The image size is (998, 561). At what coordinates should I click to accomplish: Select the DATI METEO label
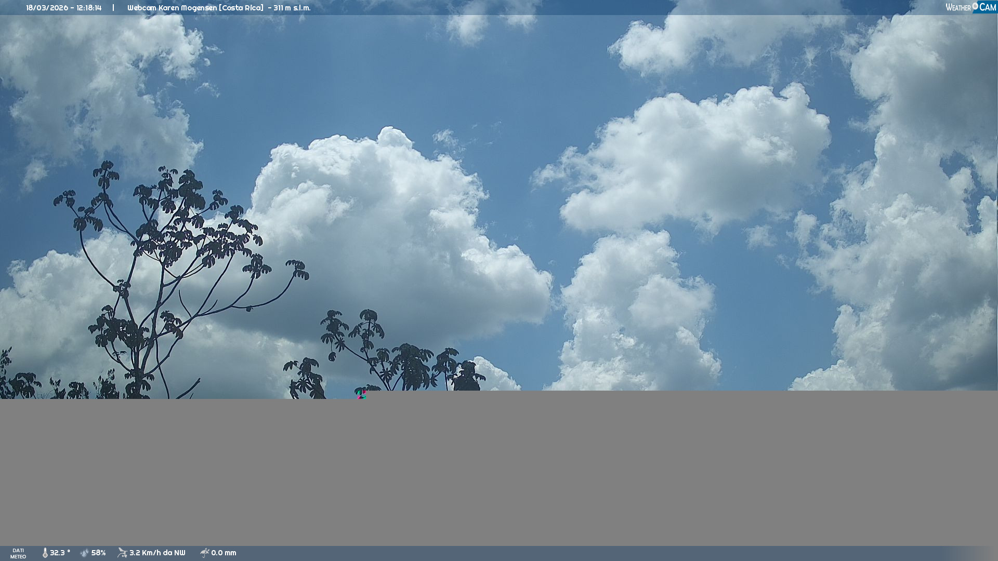[x=18, y=553]
